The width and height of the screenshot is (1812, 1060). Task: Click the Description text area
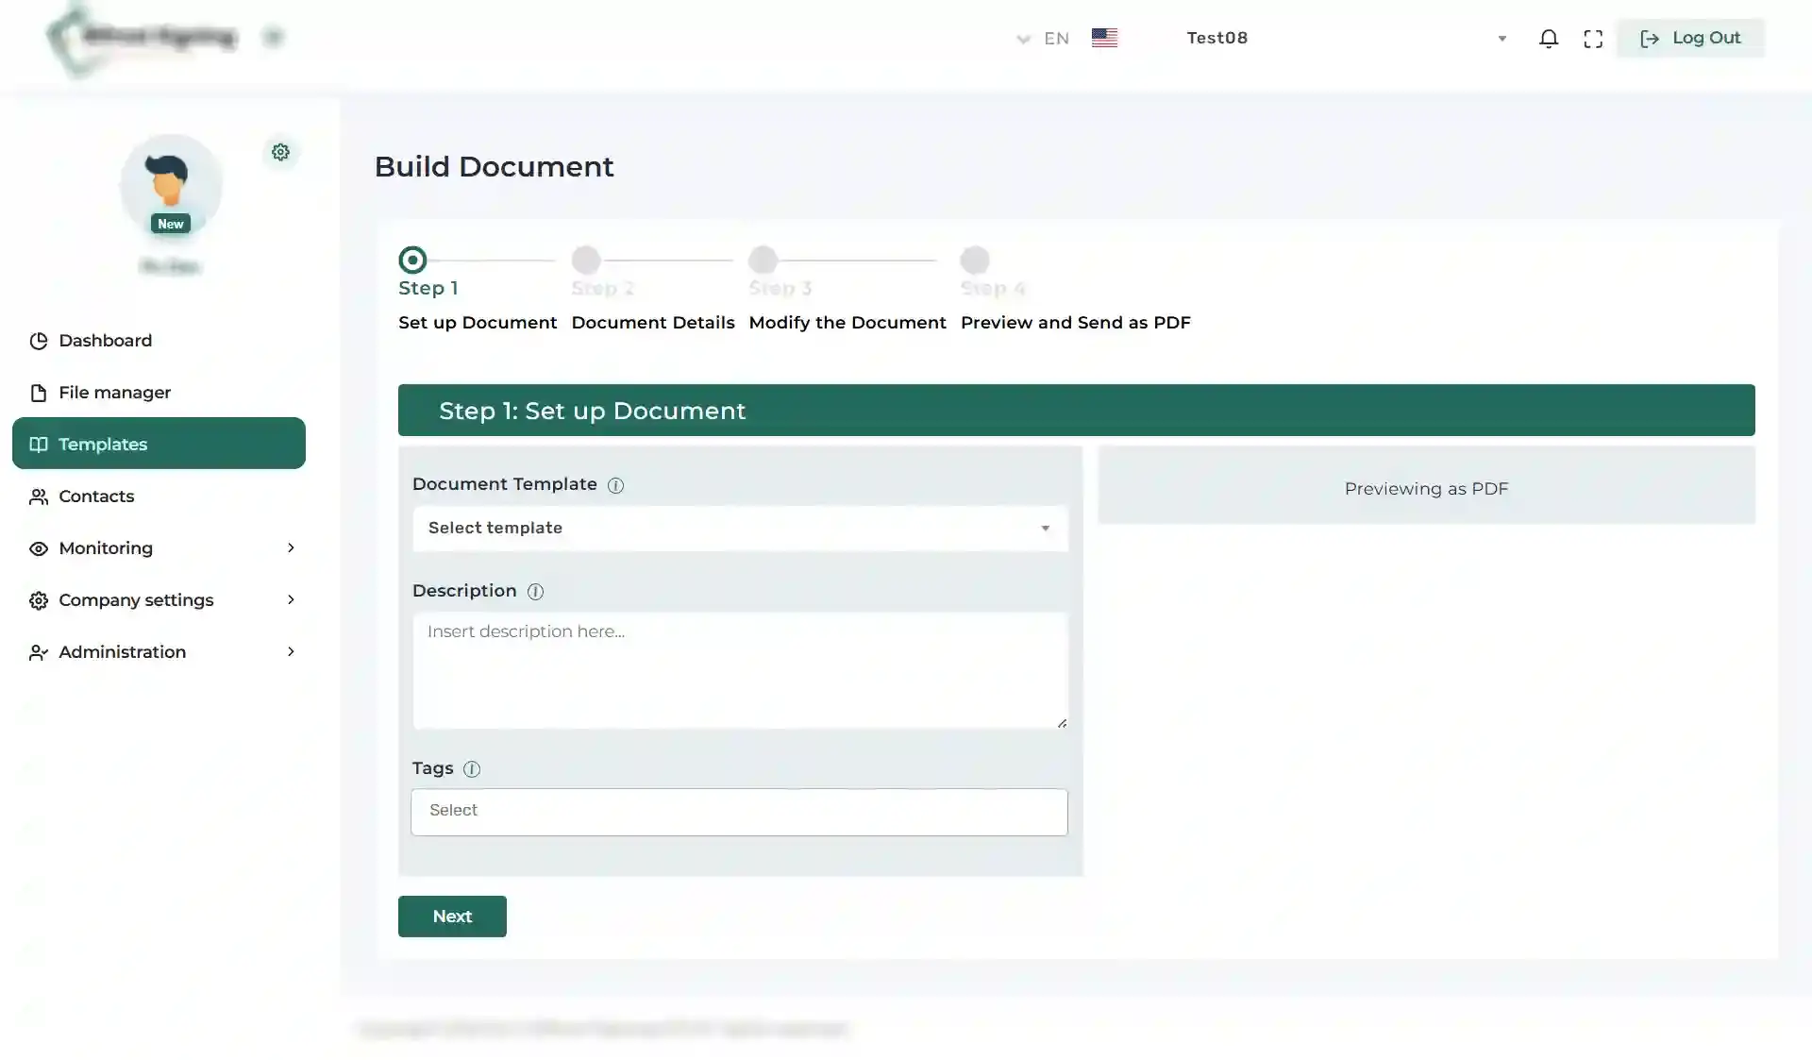[739, 670]
